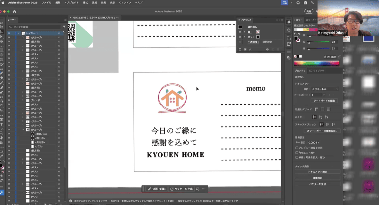Expand the 線 stroke attribute in Appearance
379x205 pixels.
click(244, 32)
